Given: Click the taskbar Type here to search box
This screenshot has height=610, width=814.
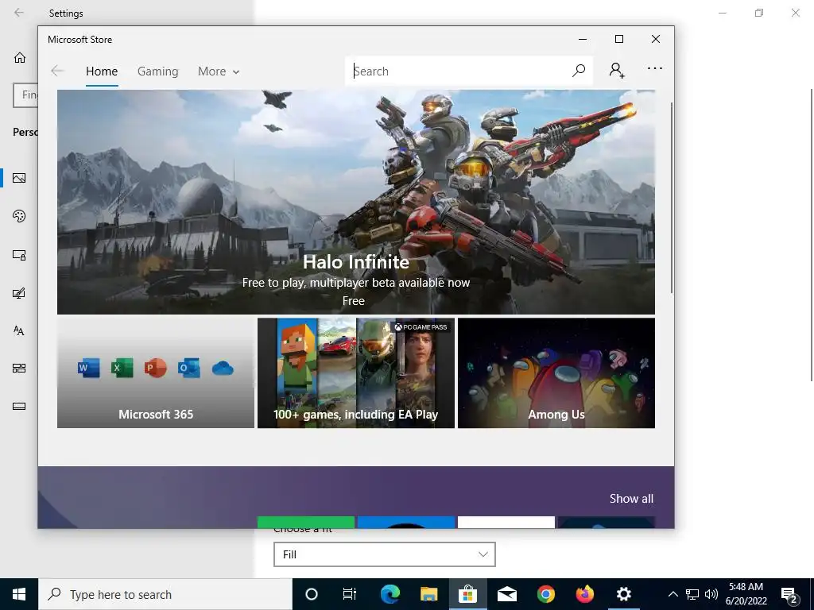Looking at the screenshot, I should point(165,594).
